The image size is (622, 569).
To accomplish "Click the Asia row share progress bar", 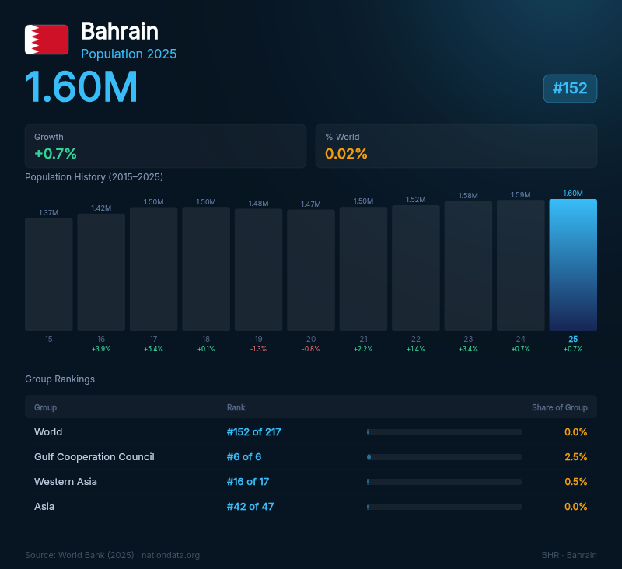I will (x=445, y=507).
